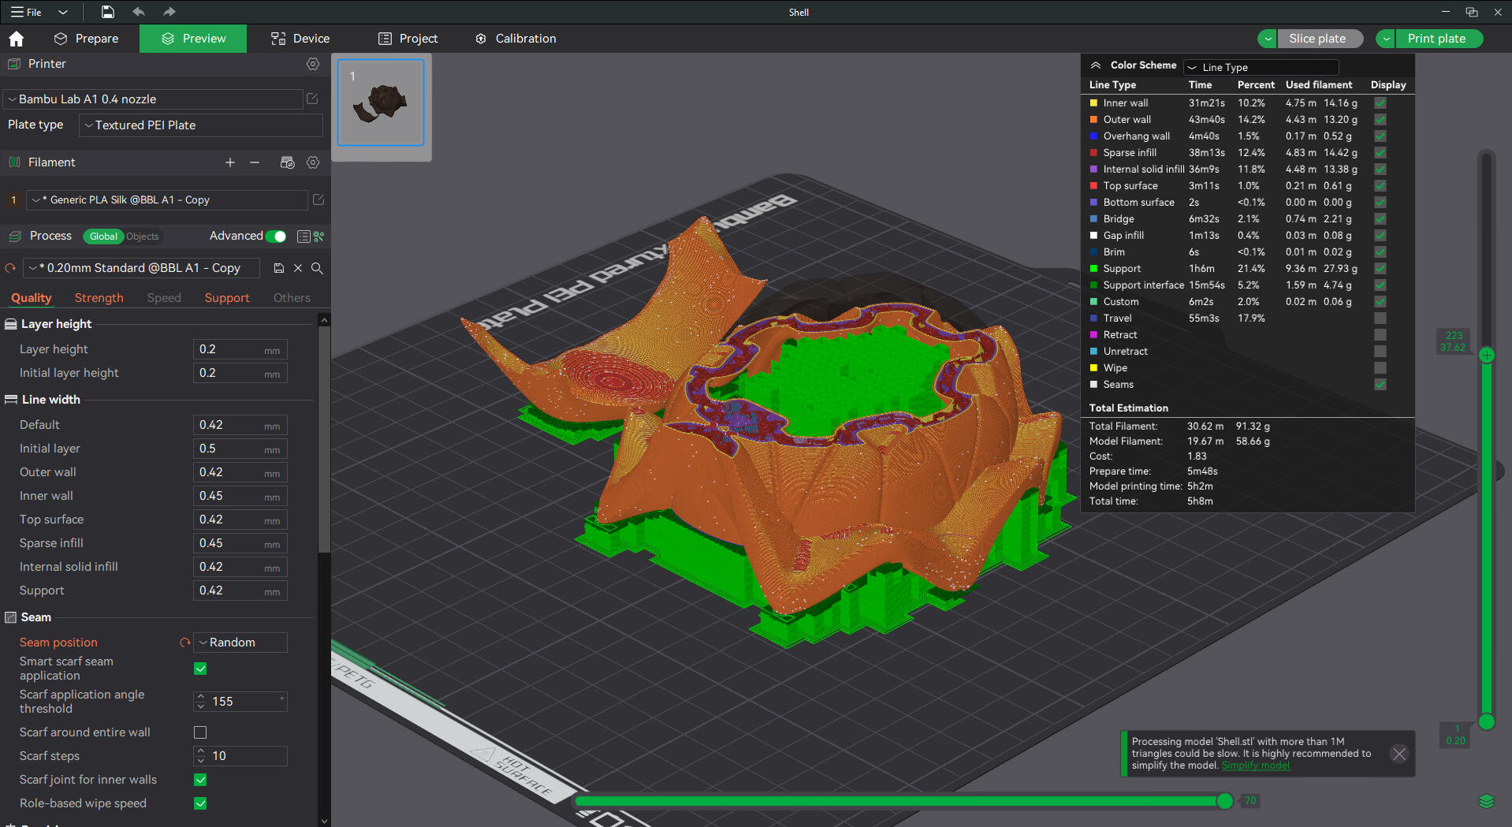Screen dimensions: 1512x827
Task: Click the Undo arrow icon
Action: pos(139,12)
